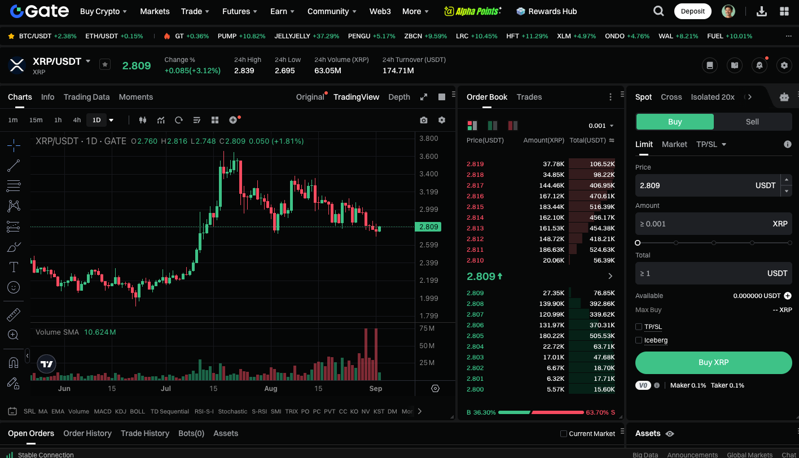Click the amount percentage slider handle
The height and width of the screenshot is (458, 799).
coord(638,243)
